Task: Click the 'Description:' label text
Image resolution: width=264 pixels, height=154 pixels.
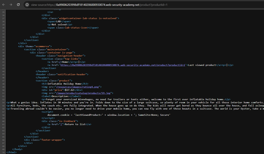Action: pyautogui.click(x=60, y=96)
